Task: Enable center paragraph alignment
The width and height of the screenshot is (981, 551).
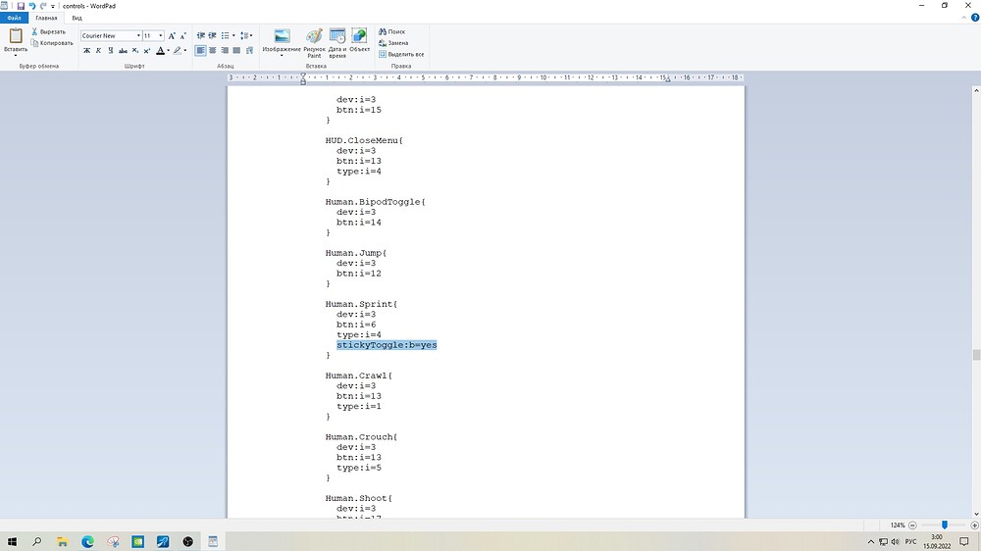Action: pyautogui.click(x=213, y=50)
